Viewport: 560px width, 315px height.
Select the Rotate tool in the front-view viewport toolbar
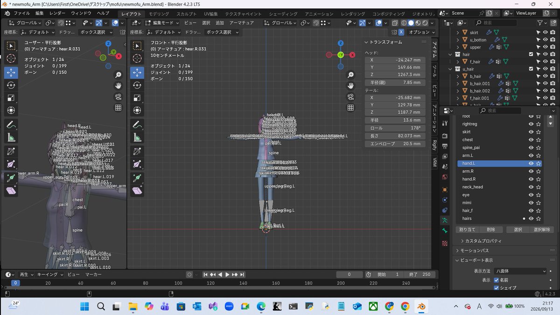[x=137, y=85]
